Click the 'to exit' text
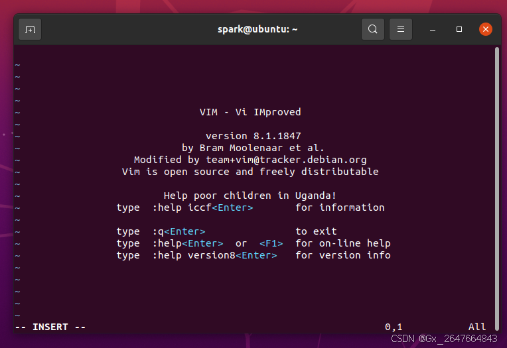The height and width of the screenshot is (348, 507). click(317, 232)
